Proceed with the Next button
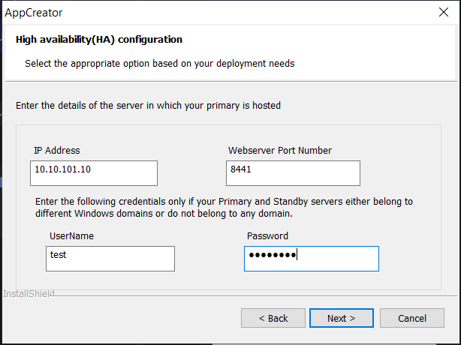Image resolution: width=461 pixels, height=345 pixels. 340,318
